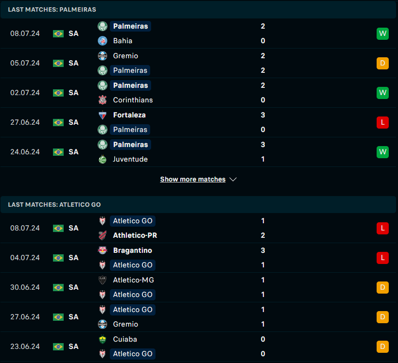Image resolution: width=398 pixels, height=363 pixels.
Task: Open Juventude team name
Action: pyautogui.click(x=130, y=160)
